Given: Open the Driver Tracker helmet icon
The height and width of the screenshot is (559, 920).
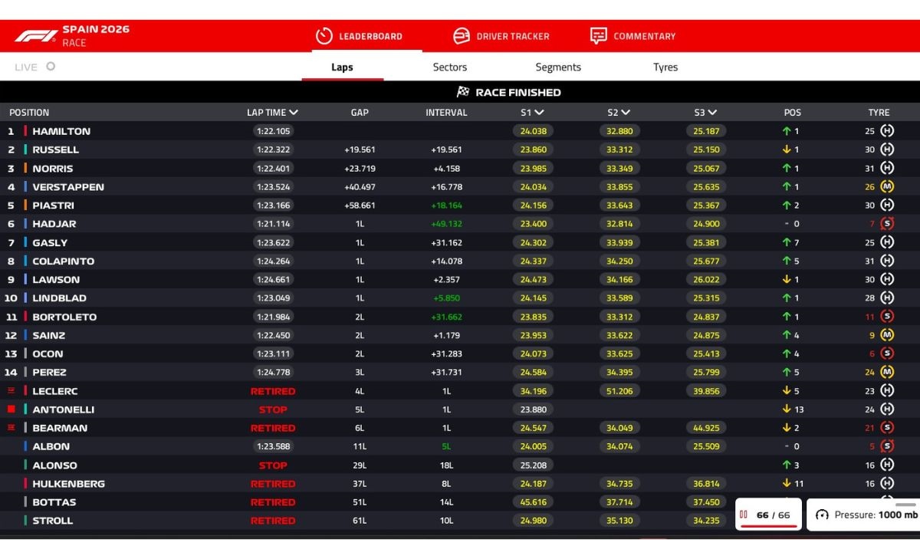Looking at the screenshot, I should tap(462, 36).
